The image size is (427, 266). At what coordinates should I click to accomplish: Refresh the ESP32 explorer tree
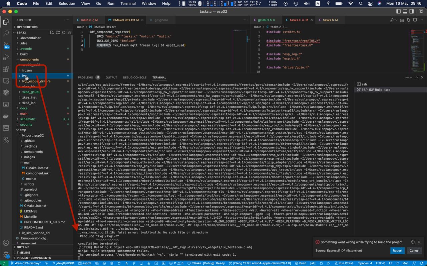(64, 33)
